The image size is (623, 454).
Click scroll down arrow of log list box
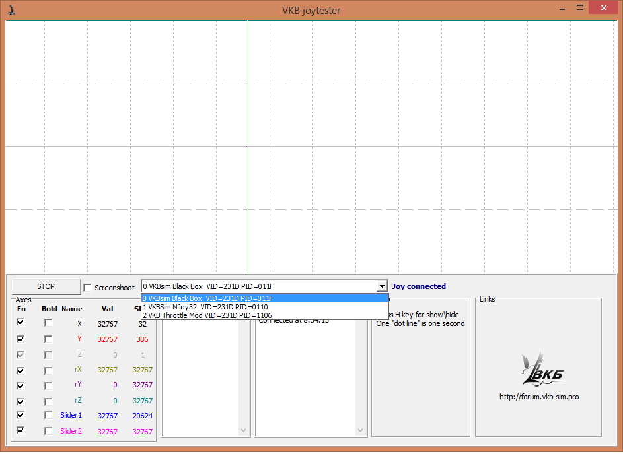point(361,430)
